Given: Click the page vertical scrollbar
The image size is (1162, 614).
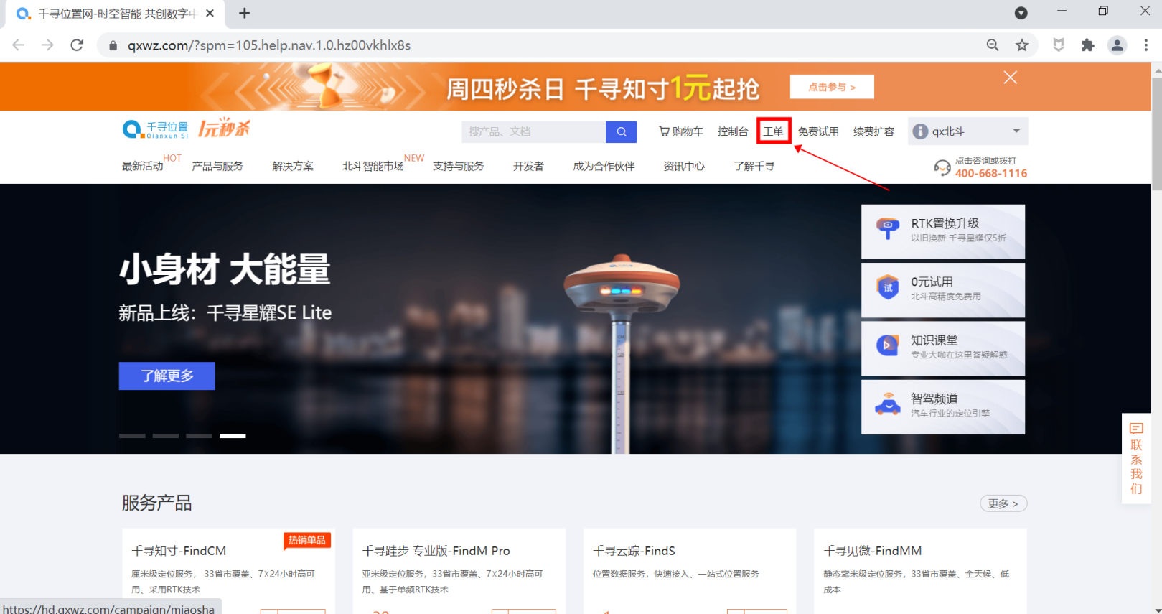Looking at the screenshot, I should click(x=1156, y=134).
